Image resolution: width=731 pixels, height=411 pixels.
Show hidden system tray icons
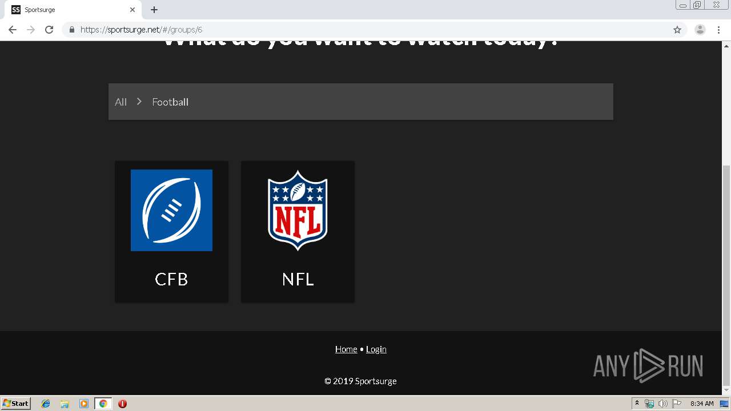click(x=637, y=404)
